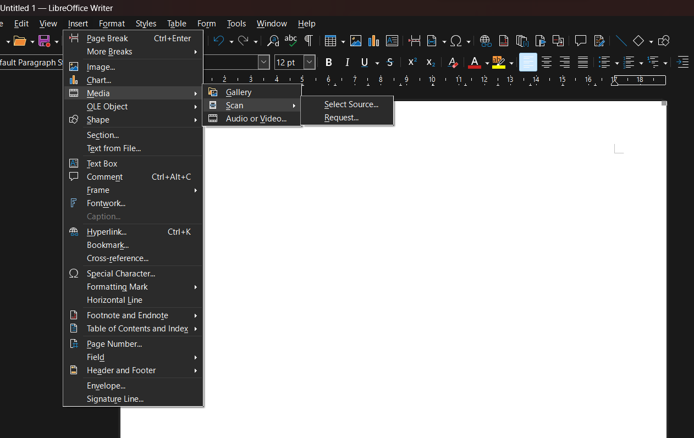The height and width of the screenshot is (438, 694).
Task: Apply highlighting color to text
Action: pyautogui.click(x=499, y=62)
